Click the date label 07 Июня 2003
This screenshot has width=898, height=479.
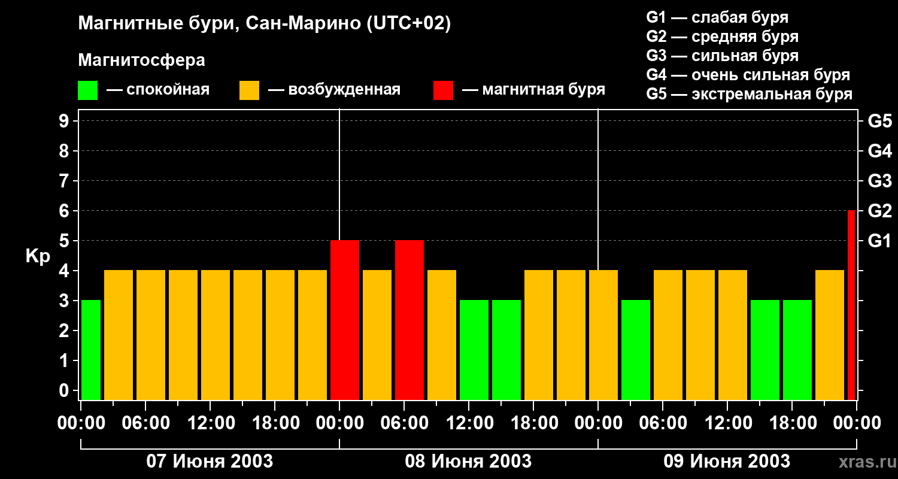[x=210, y=461]
